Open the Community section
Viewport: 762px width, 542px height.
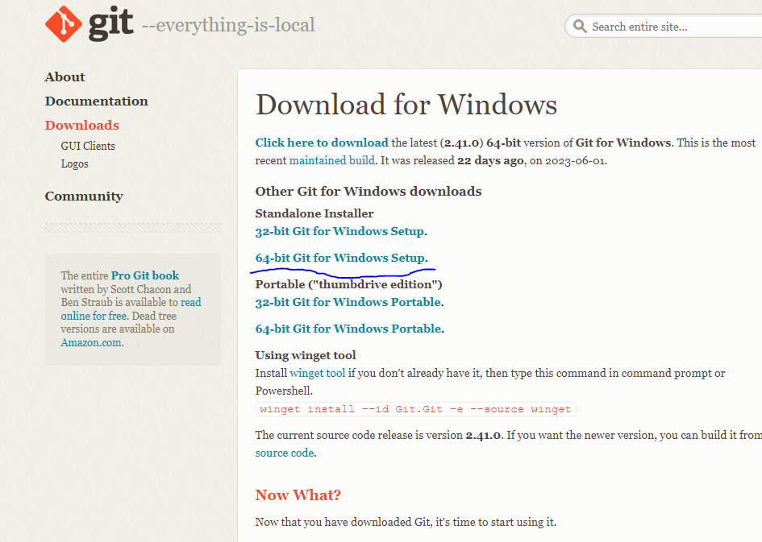pos(84,196)
